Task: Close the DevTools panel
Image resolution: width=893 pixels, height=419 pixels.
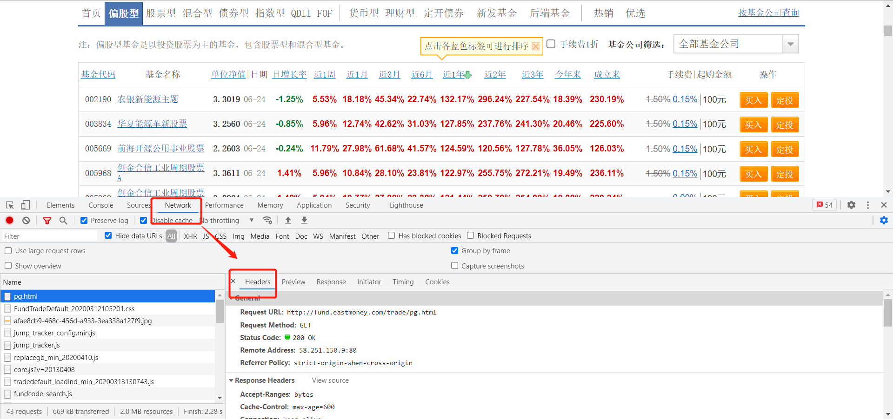Action: pos(884,205)
